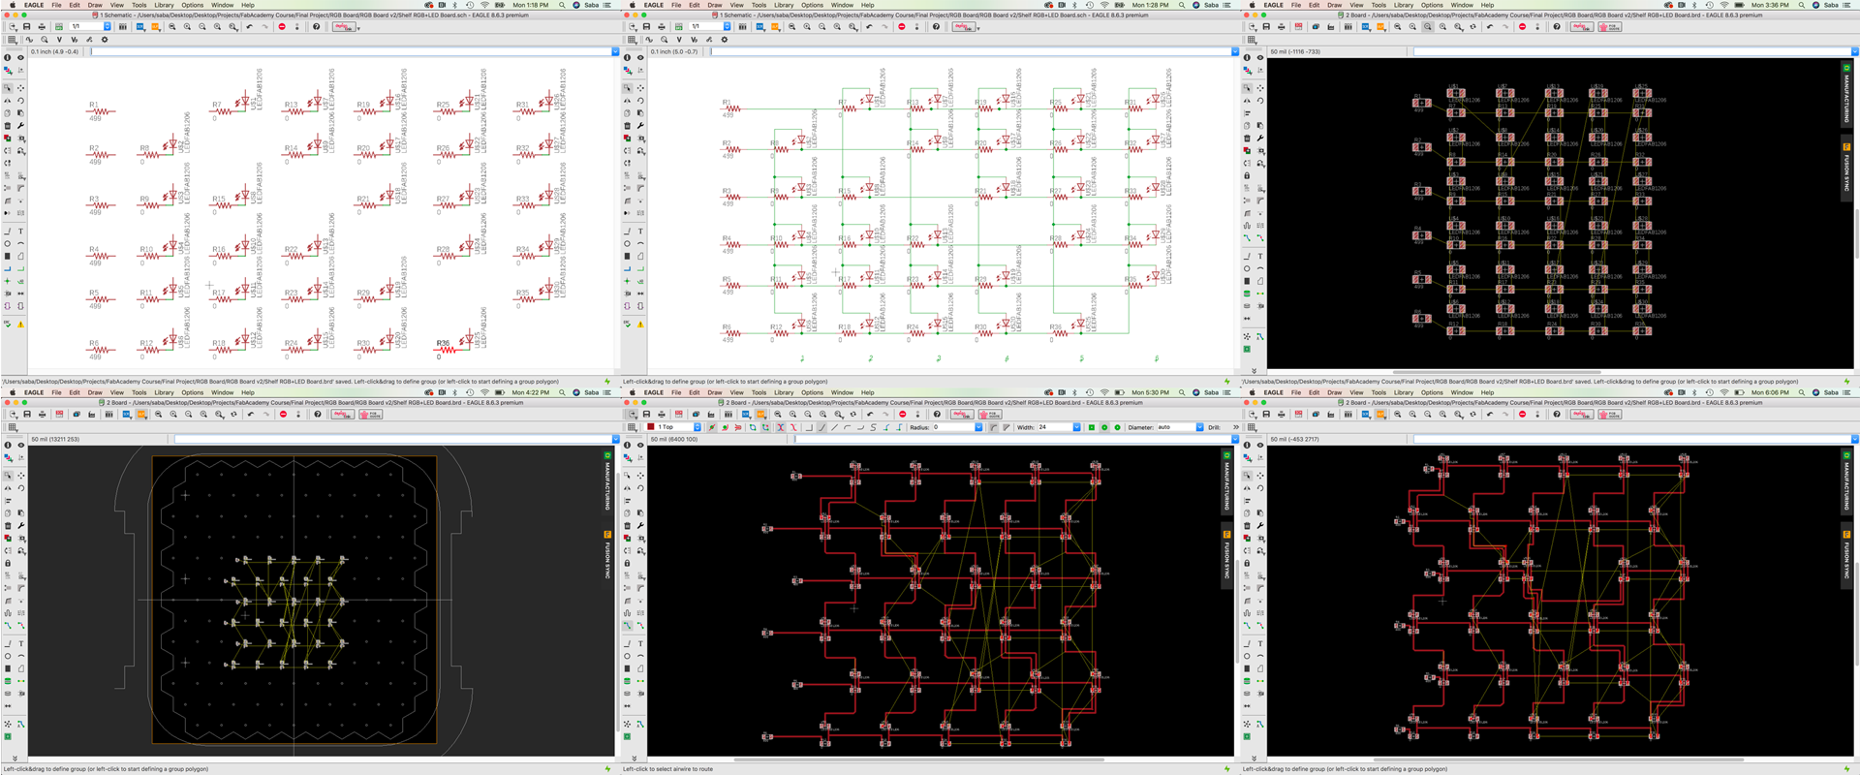Open the sheet 1/1 selector, 1:18 PM schematic

(x=90, y=26)
